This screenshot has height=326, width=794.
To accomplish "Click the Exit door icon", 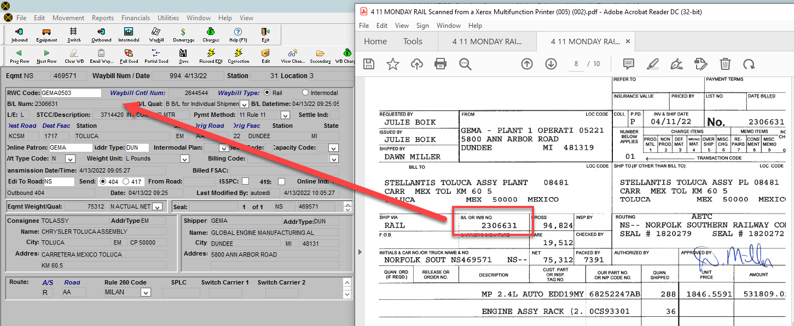I will coord(265,35).
